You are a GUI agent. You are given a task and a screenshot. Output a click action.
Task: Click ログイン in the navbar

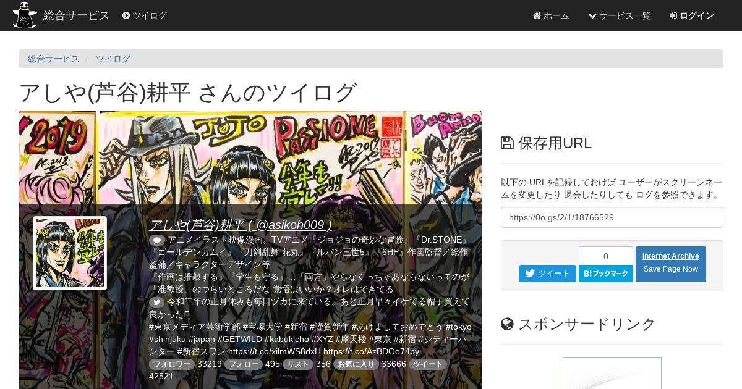(692, 15)
